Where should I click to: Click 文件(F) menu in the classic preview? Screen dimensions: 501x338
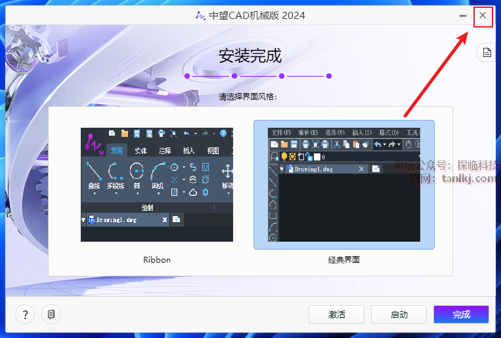pos(281,132)
